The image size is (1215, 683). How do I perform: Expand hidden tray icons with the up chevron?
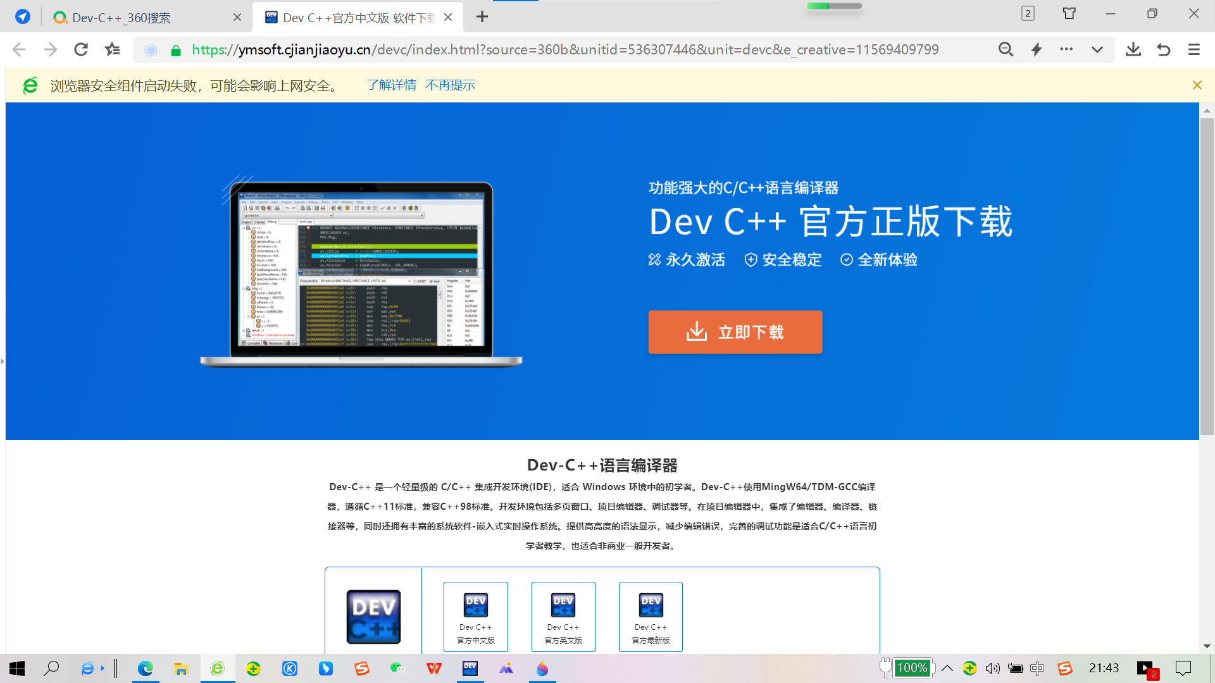[947, 668]
